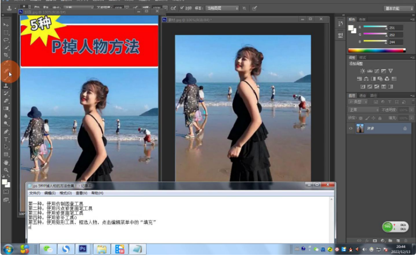416x257 pixels.
Task: Add Curves adjustment icon
Action: coord(377,71)
